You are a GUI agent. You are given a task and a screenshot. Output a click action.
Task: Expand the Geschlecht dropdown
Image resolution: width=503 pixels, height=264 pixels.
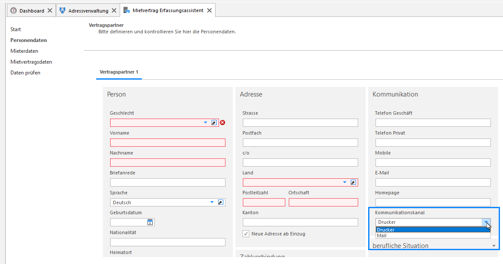[205, 122]
